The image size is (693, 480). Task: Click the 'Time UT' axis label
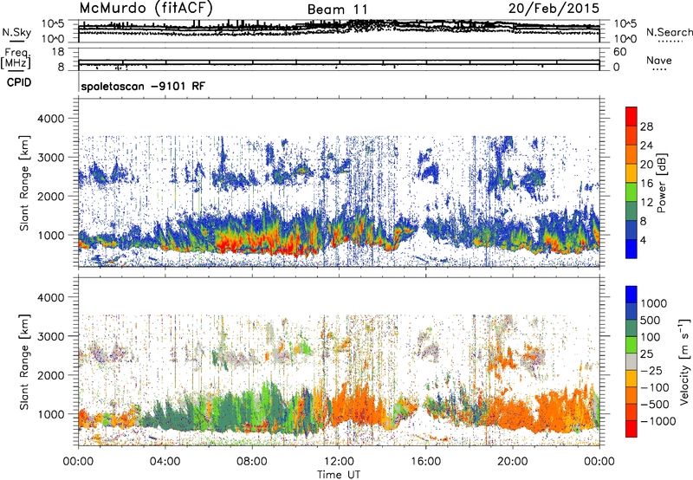(339, 475)
